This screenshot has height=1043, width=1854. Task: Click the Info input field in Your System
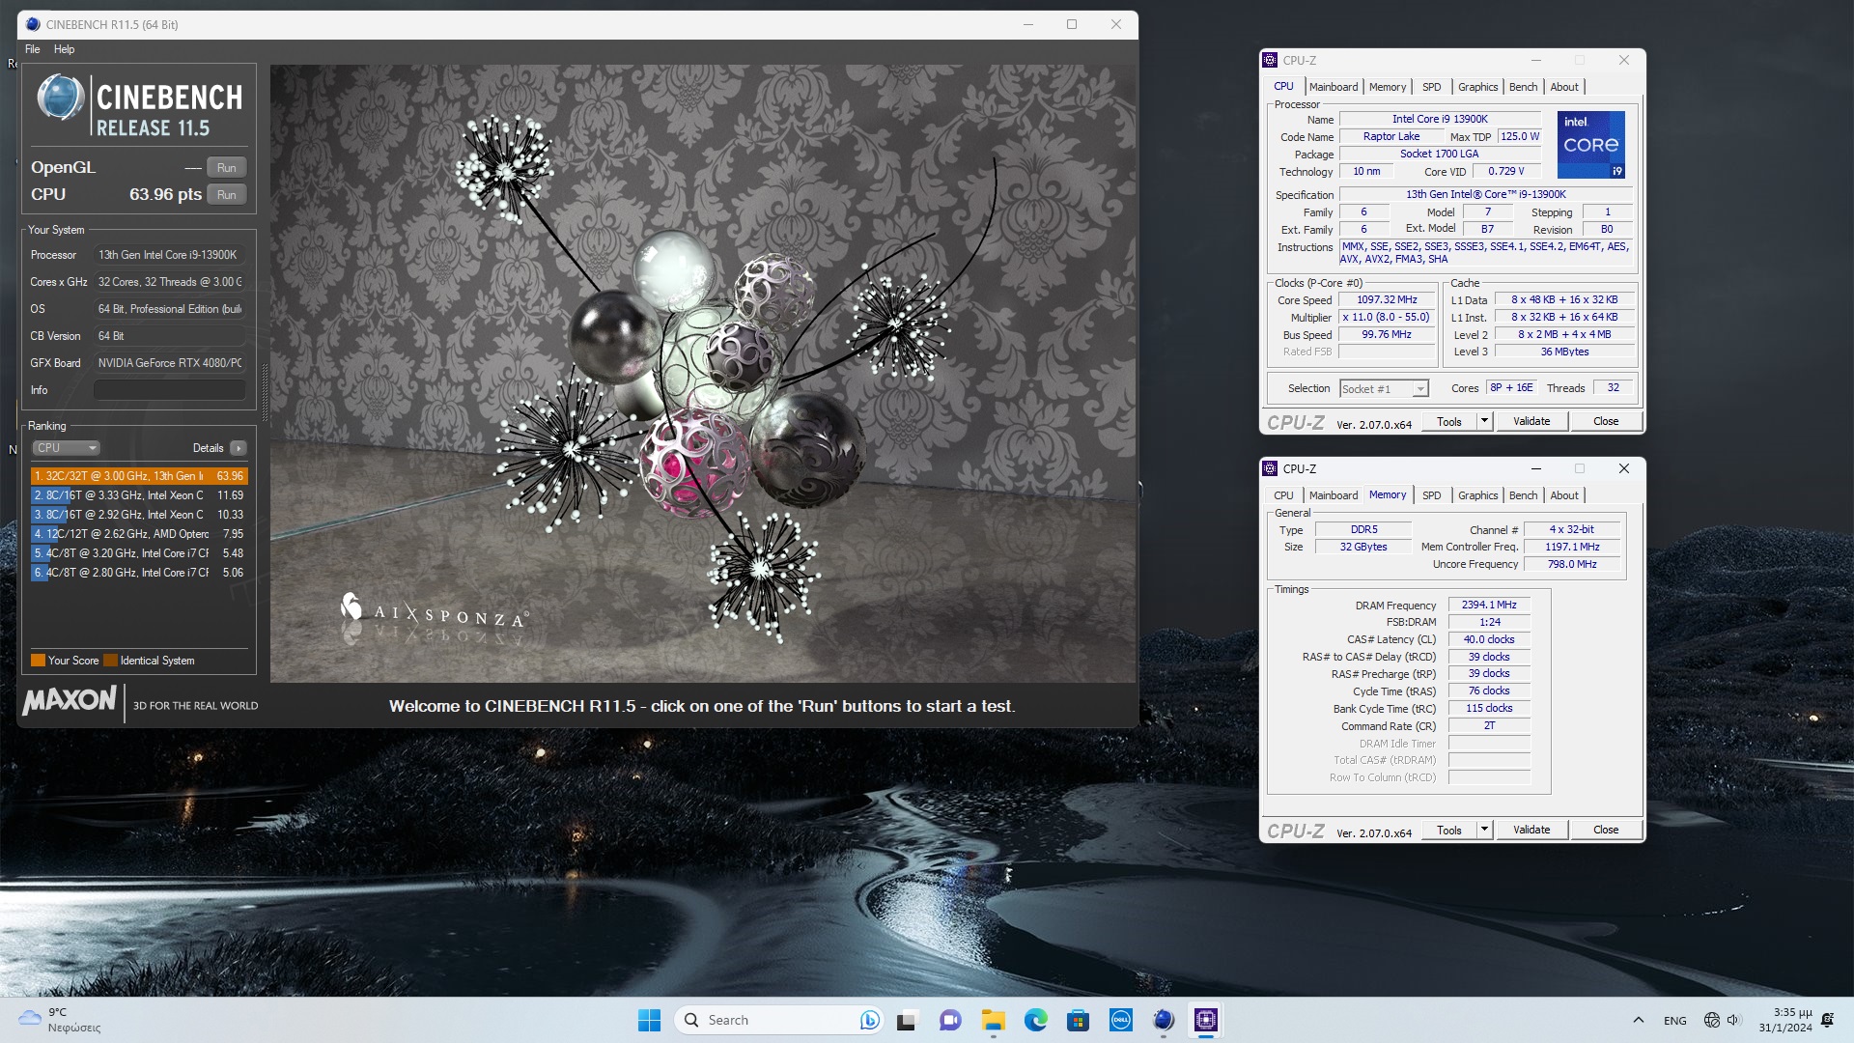[170, 390]
